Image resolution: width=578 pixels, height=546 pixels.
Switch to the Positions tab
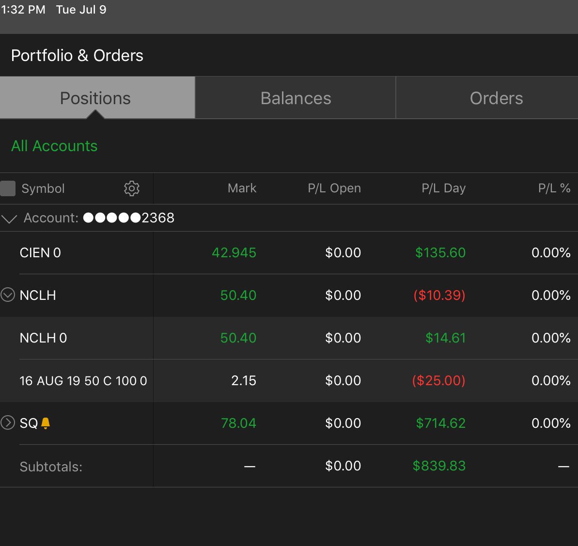97,98
